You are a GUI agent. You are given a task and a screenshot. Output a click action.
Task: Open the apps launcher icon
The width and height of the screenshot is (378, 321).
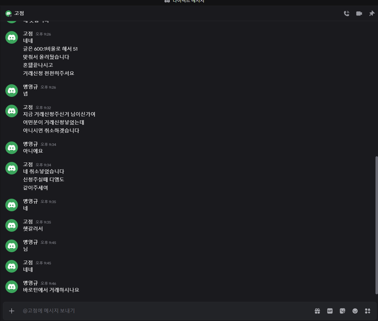point(368,311)
